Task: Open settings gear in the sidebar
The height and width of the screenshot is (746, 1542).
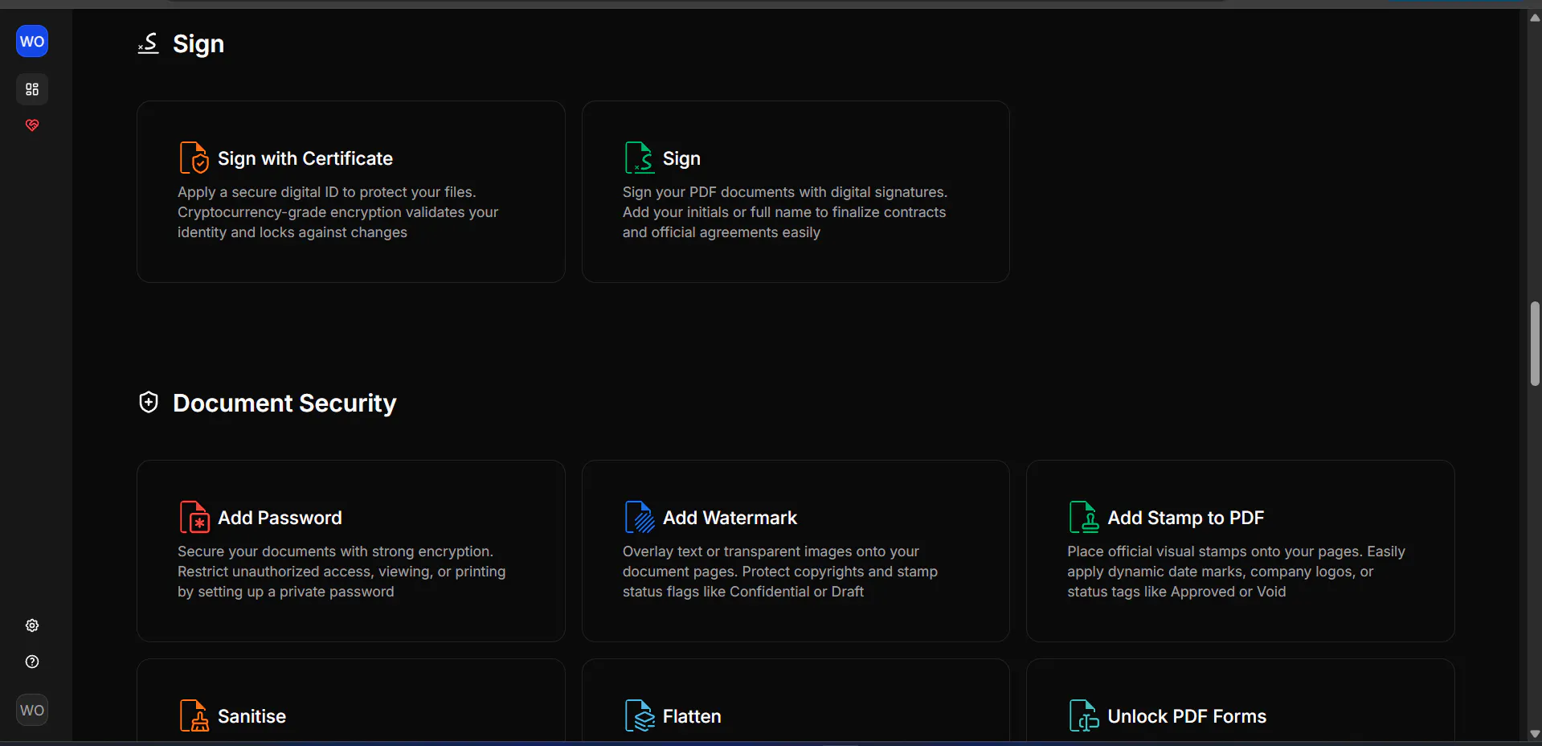Action: coord(32,625)
